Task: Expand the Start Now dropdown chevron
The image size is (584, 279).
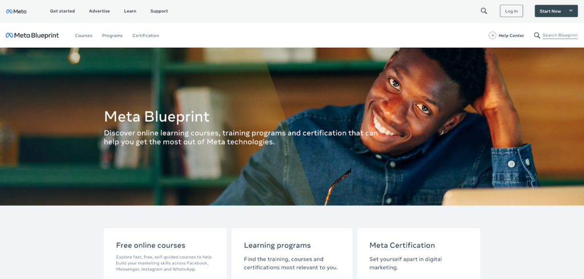Action: pos(570,11)
